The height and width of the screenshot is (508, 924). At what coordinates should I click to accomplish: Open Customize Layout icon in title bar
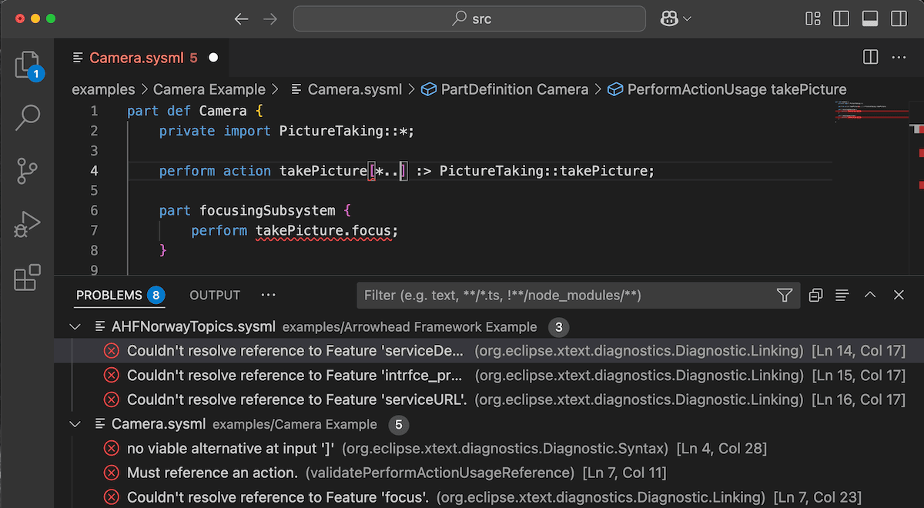(812, 18)
